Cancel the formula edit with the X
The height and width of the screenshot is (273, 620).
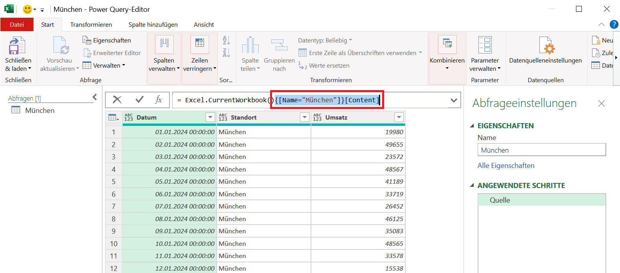click(x=117, y=100)
